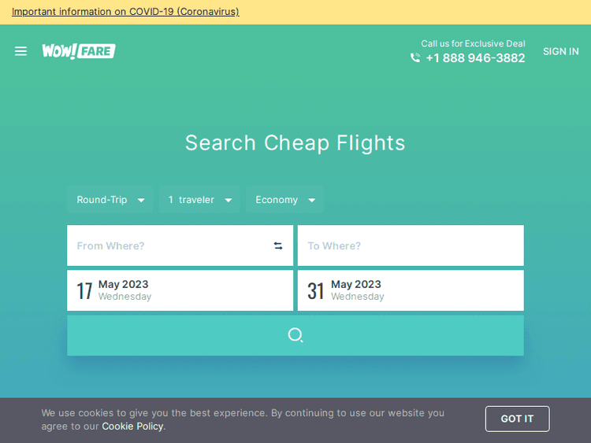Screen dimensions: 591x443
Task: Open departure date 17 May 2023
Action: coord(180,290)
